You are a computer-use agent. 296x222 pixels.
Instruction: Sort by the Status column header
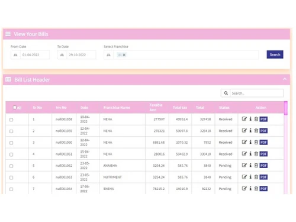pos(224,108)
